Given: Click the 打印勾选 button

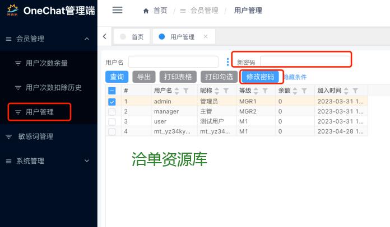Looking at the screenshot, I should [x=219, y=77].
